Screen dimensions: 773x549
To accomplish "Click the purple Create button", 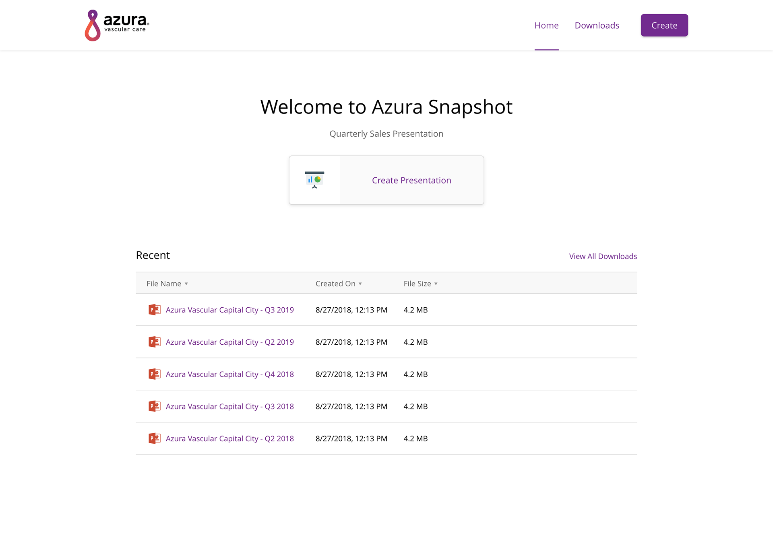I will point(664,25).
